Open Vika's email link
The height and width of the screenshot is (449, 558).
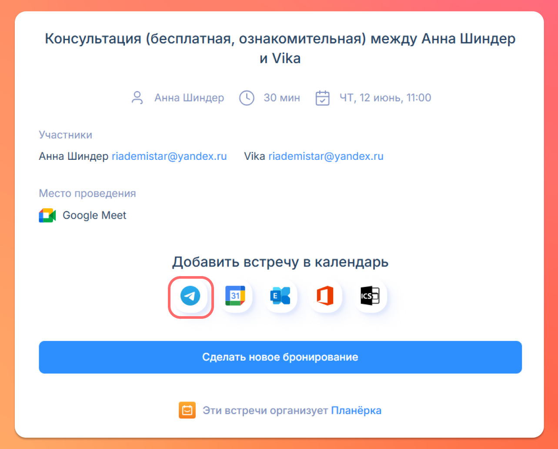326,156
